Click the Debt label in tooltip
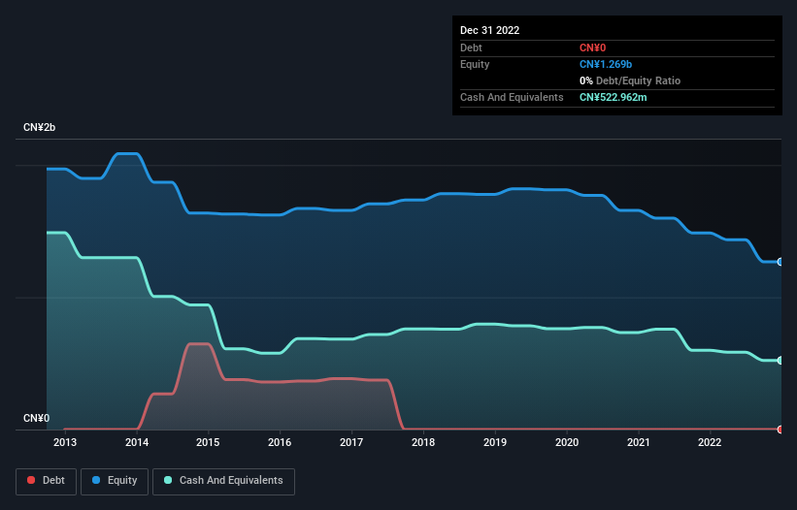Screen dimensions: 797x510 pos(471,48)
